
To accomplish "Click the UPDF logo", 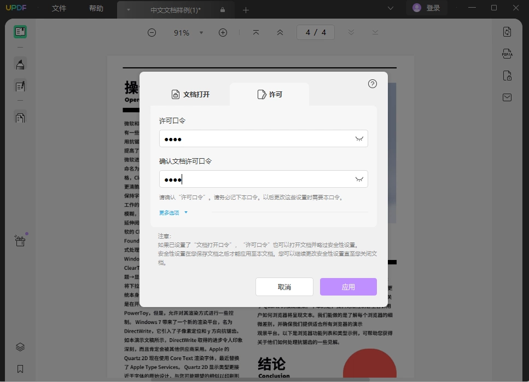I will (16, 8).
